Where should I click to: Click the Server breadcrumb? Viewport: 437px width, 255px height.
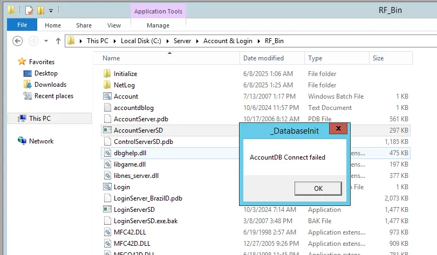tap(182, 41)
